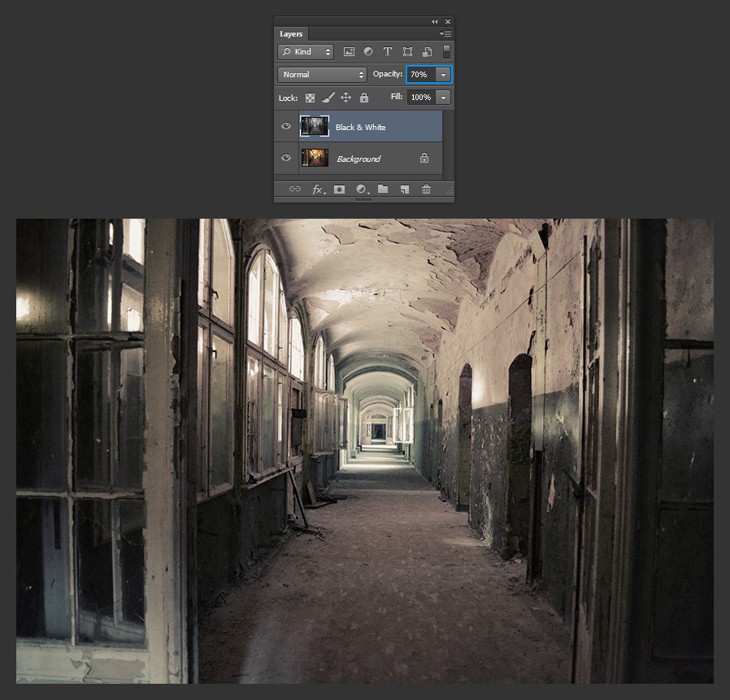This screenshot has width=730, height=700.
Task: Filter layers by type layer icon
Action: [x=387, y=52]
